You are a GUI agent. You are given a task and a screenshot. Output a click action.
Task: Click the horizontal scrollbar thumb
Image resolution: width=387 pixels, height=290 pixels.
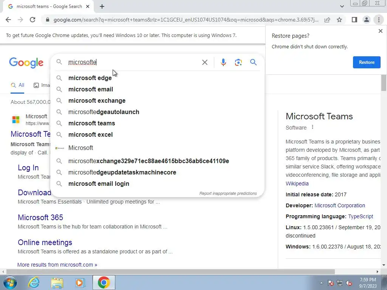pos(170,271)
